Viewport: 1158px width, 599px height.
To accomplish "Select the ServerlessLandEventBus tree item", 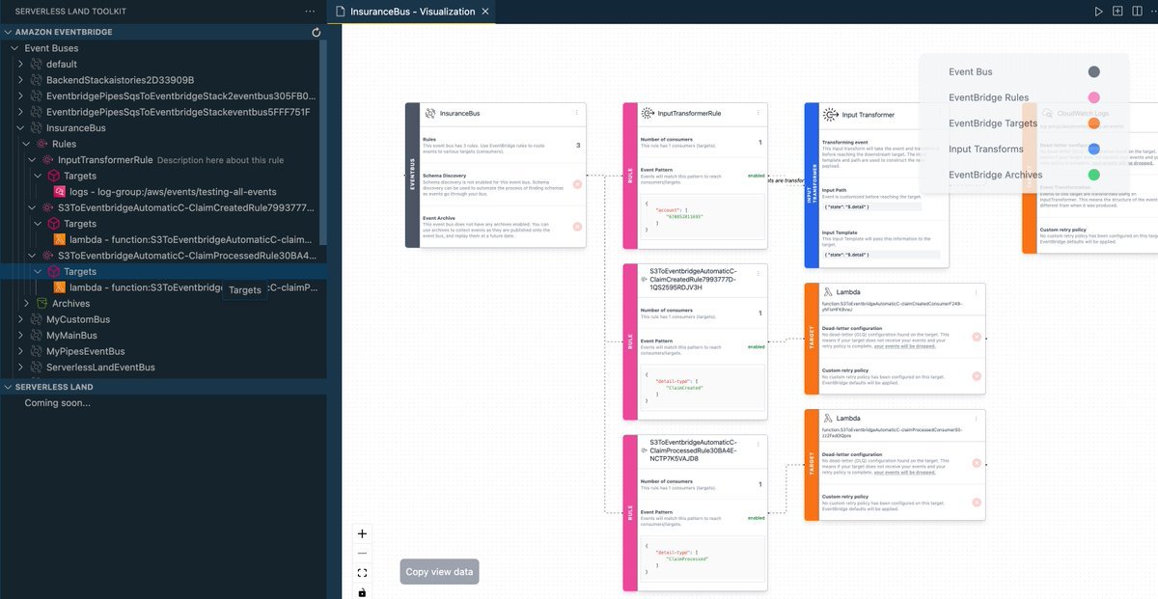I will tap(100, 368).
